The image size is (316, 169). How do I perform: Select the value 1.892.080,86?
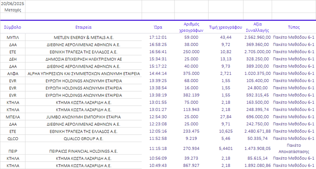pos(258,166)
